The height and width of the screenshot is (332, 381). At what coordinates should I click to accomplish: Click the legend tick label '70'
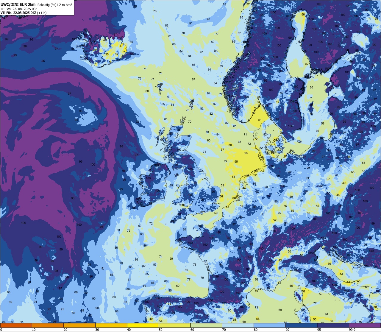pos(224,330)
